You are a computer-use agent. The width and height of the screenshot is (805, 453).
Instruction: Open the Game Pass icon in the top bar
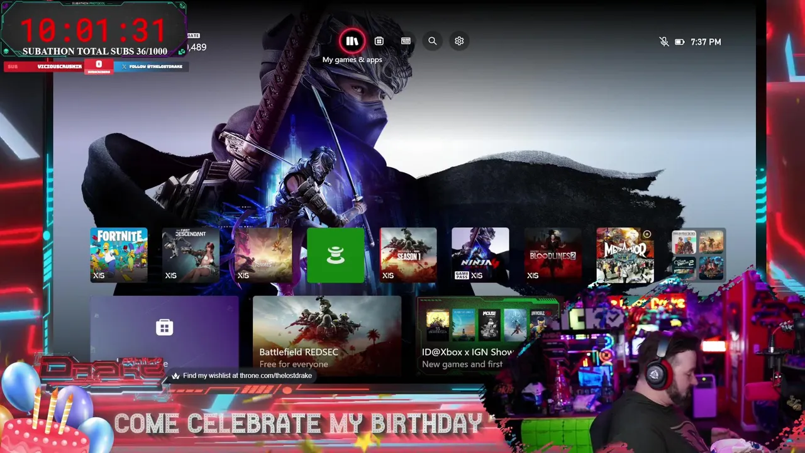click(x=406, y=41)
